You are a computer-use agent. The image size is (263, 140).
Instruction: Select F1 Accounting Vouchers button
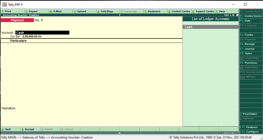[251, 11]
